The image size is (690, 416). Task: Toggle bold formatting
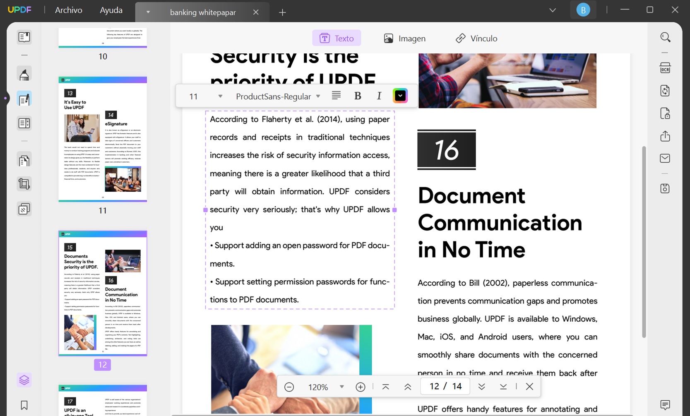tap(358, 96)
